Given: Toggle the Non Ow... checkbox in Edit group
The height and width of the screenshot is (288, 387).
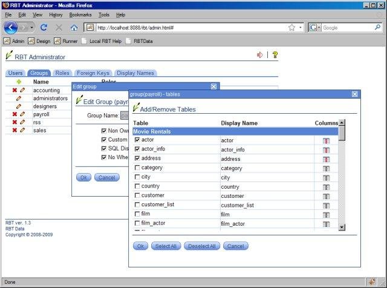Looking at the screenshot, I should tap(104, 131).
